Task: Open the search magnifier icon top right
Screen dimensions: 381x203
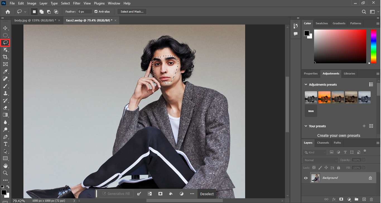Action: [364, 12]
